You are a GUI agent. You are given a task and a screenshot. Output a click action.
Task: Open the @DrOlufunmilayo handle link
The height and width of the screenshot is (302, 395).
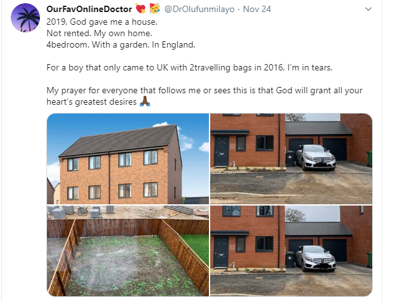(199, 10)
